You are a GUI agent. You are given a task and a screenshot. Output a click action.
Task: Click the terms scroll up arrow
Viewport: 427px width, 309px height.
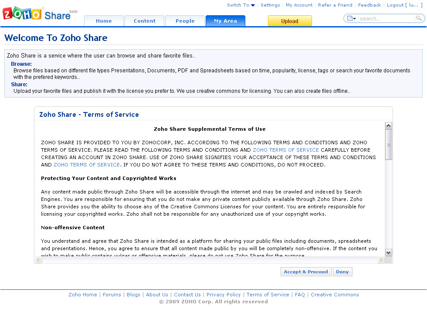tap(389, 126)
